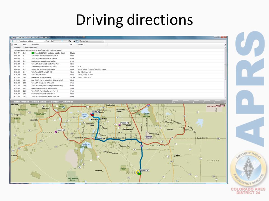Click the Littleton label on map
269x201 pixels.
click(104, 119)
